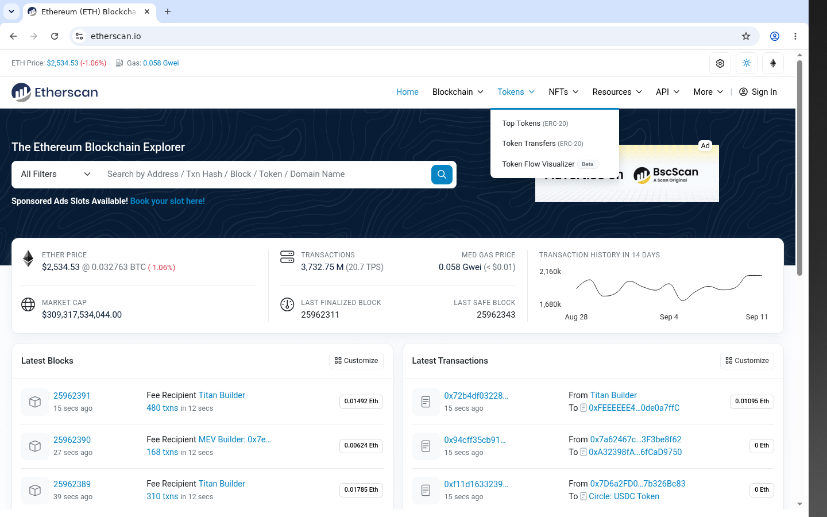Select Top Tokens (ERC-20)
Screen dimensions: 827x517
coord(535,124)
